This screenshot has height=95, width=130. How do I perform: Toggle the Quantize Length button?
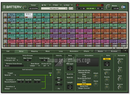click(x=70, y=83)
